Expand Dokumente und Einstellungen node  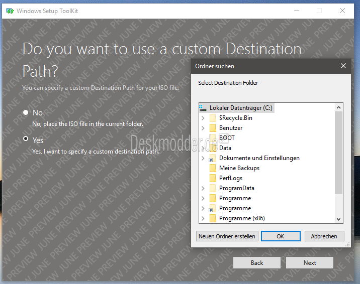[203, 158]
